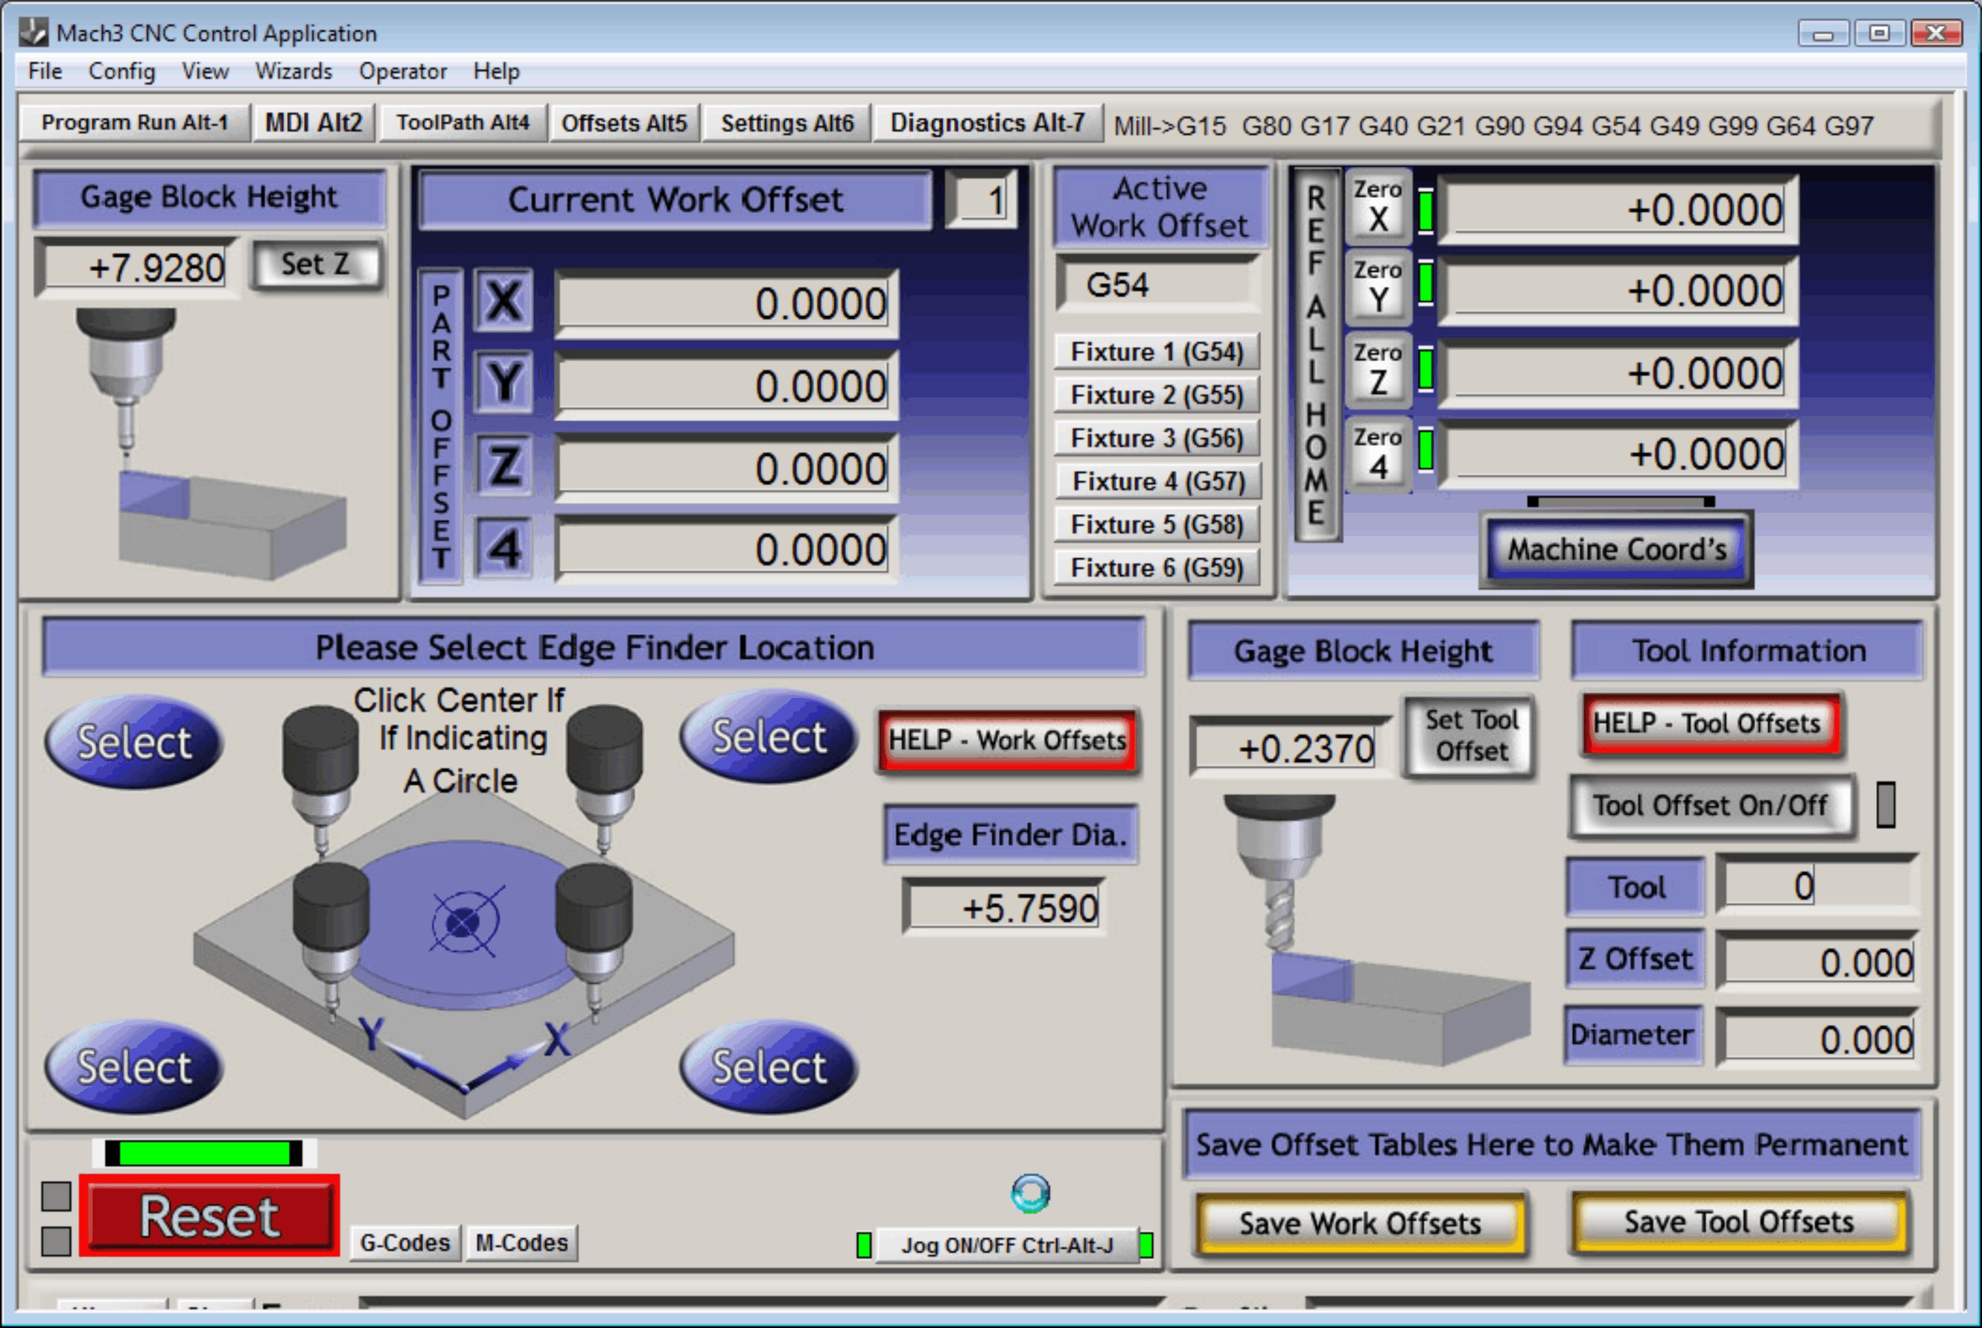Screen dimensions: 1982x1328
Task: Open the File menu
Action: pos(45,71)
